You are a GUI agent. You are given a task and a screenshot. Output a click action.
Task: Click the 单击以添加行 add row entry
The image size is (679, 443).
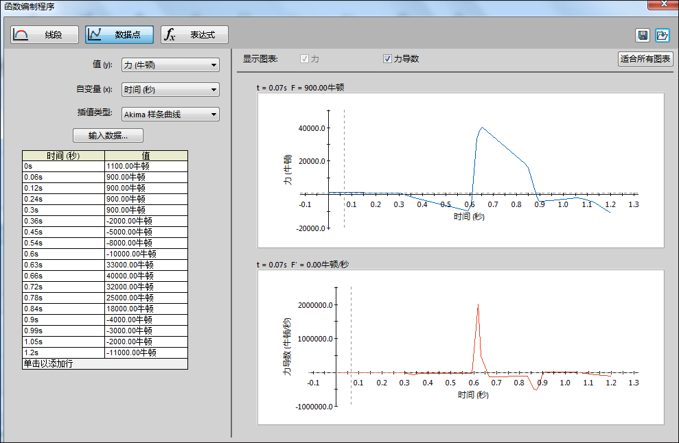(x=105, y=364)
